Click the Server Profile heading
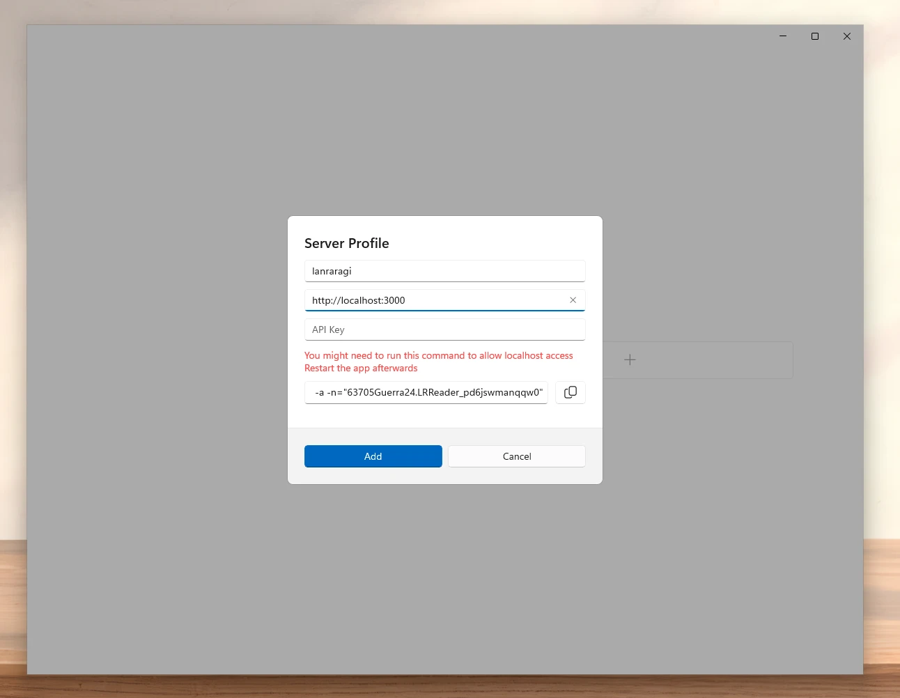 347,243
